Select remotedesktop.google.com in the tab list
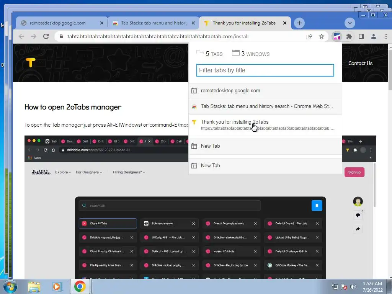 (x=265, y=91)
